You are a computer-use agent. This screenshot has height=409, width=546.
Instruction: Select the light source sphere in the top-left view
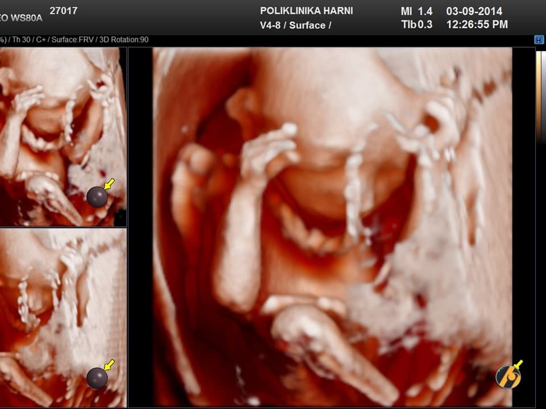point(97,197)
